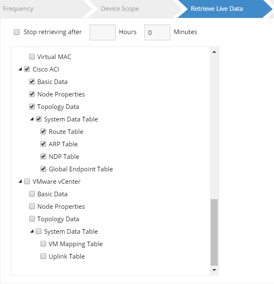
Task: Uncheck Basic Data under Cisco ACI
Action: tap(32, 81)
